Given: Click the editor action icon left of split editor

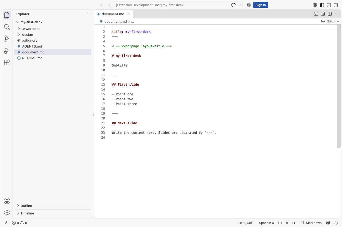Looking at the screenshot, I should pyautogui.click(x=323, y=14).
